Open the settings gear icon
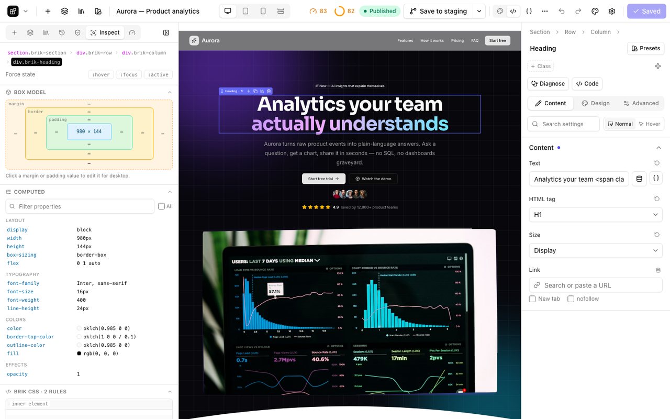The width and height of the screenshot is (670, 419). click(612, 11)
